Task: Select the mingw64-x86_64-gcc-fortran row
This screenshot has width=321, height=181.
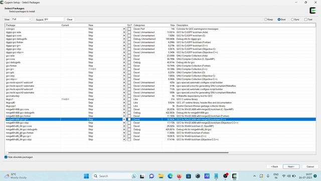Action: [160, 133]
